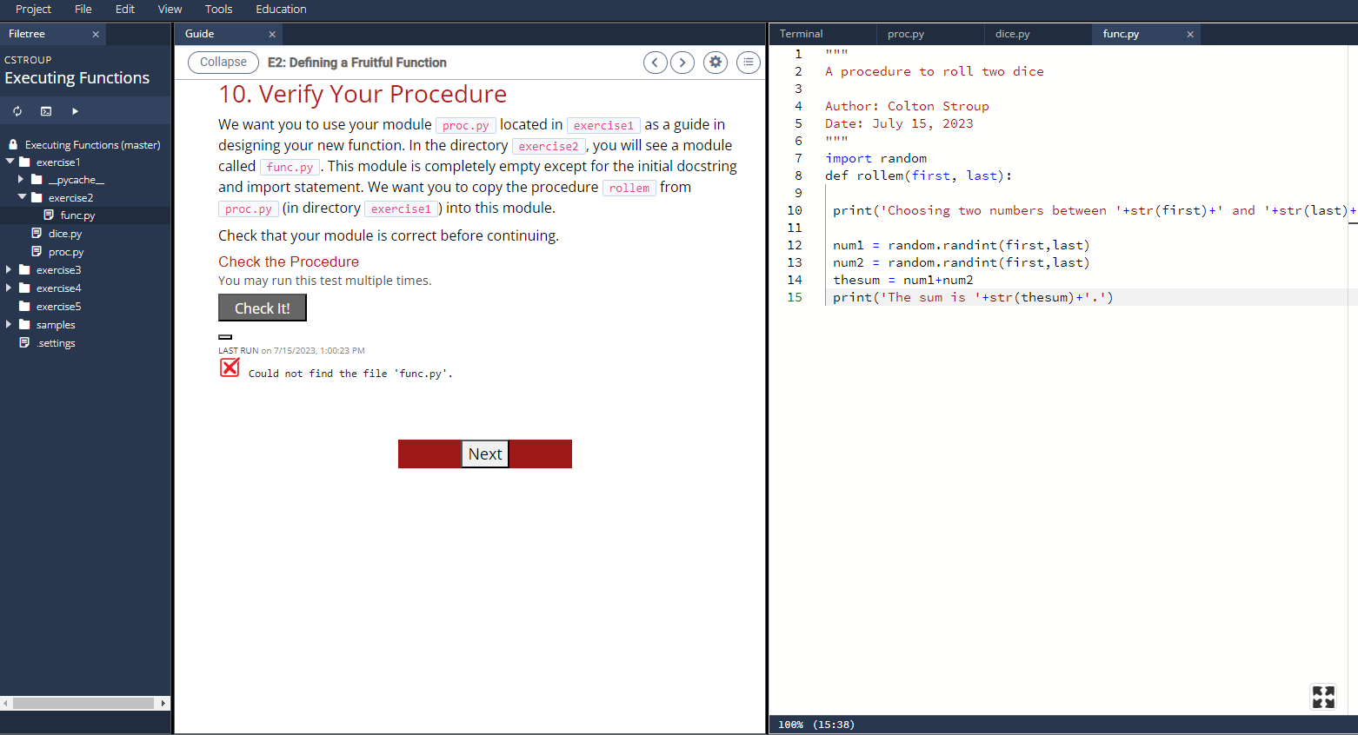Click the lock icon beside Executing Functions (master)
Image resolution: width=1358 pixels, height=735 pixels.
click(13, 144)
